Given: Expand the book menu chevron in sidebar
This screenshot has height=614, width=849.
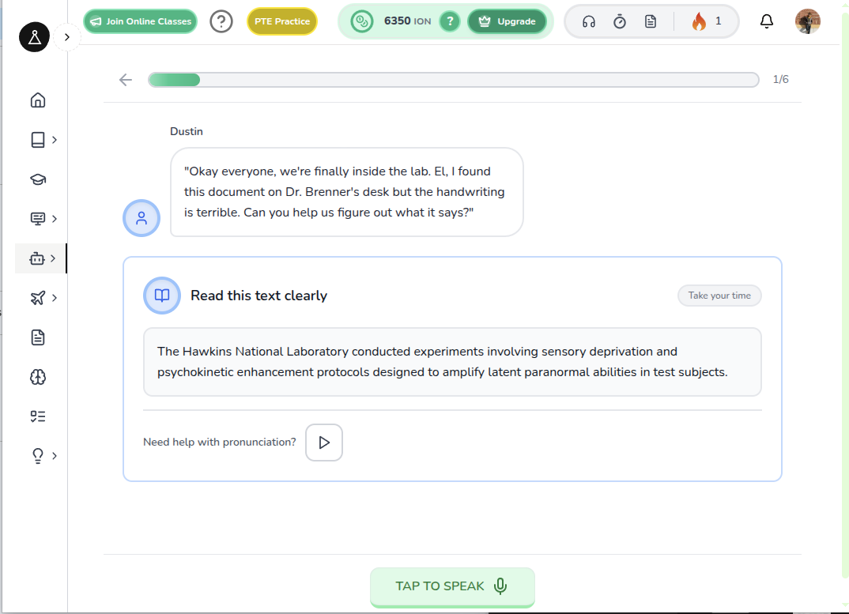Looking at the screenshot, I should pyautogui.click(x=54, y=140).
